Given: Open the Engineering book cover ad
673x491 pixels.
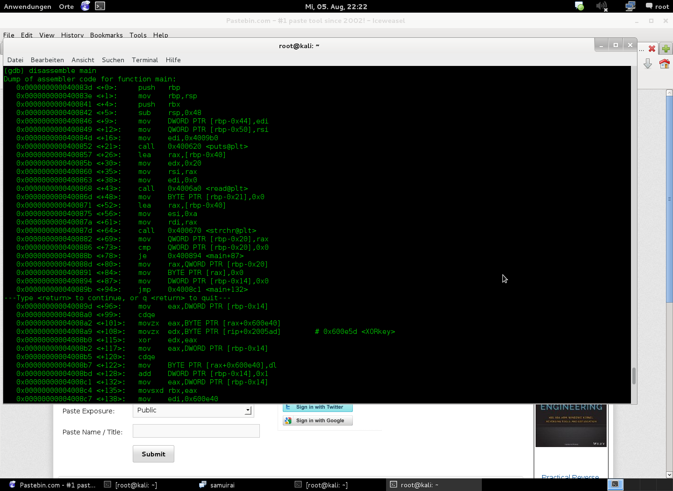Looking at the screenshot, I should (571, 426).
